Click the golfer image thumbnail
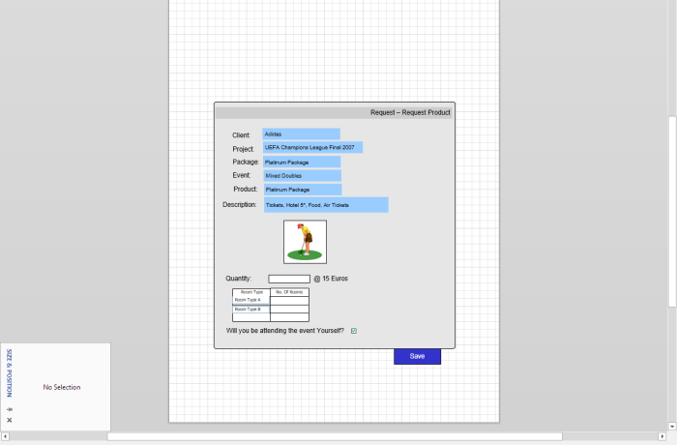The width and height of the screenshot is (677, 445). click(305, 242)
